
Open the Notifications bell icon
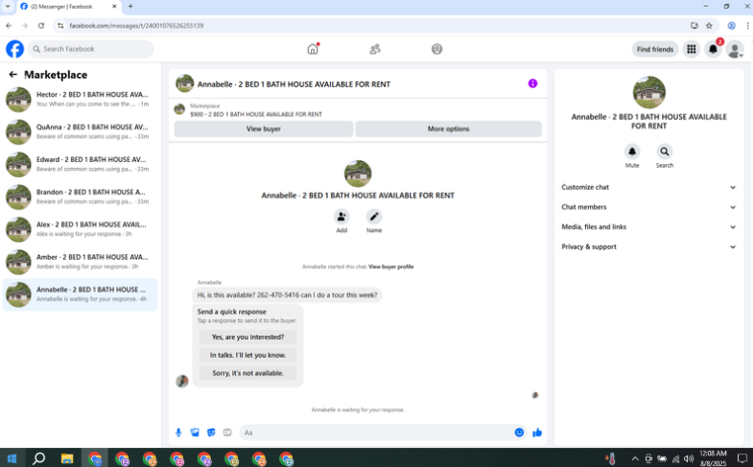tap(713, 49)
